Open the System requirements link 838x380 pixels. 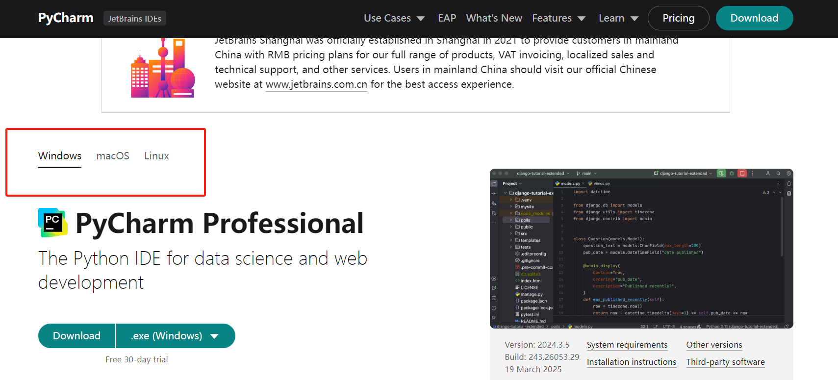click(627, 345)
